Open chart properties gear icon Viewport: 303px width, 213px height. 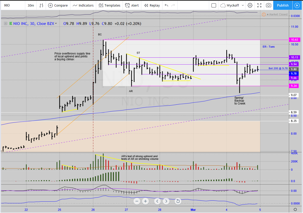pos(250,5)
